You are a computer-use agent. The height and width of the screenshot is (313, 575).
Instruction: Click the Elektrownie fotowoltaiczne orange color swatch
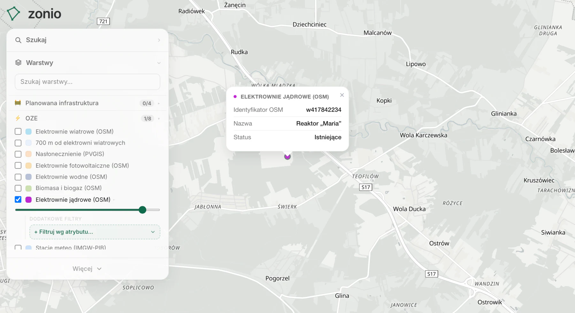click(x=28, y=165)
